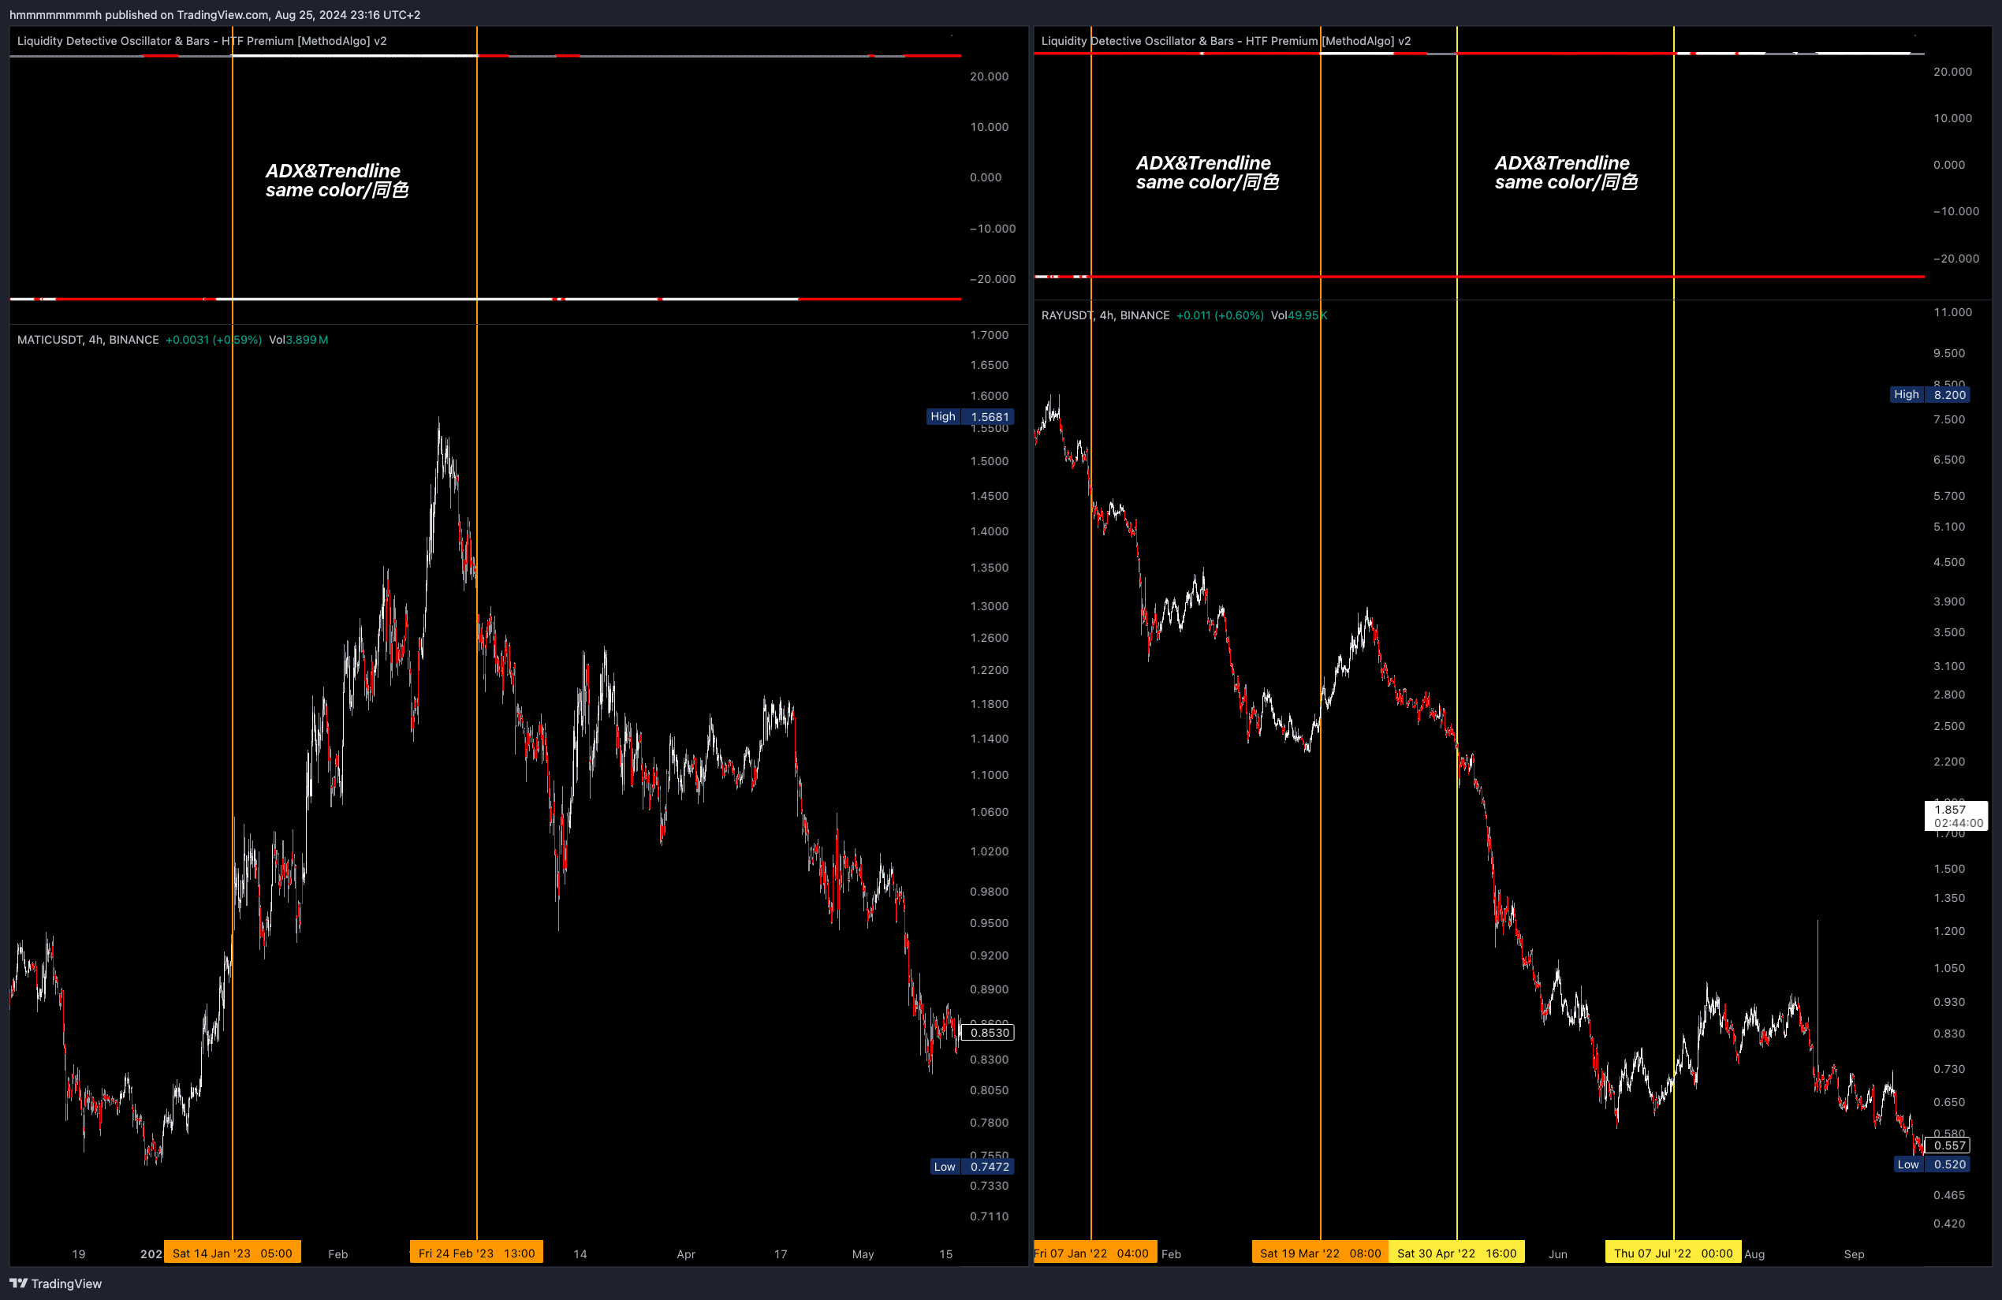
Task: Click the Sat 30 Apr '22 16:00 date marker
Action: 1456,1253
